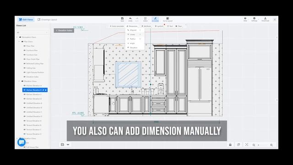Click the FFL ±0.000 level label

point(78,113)
